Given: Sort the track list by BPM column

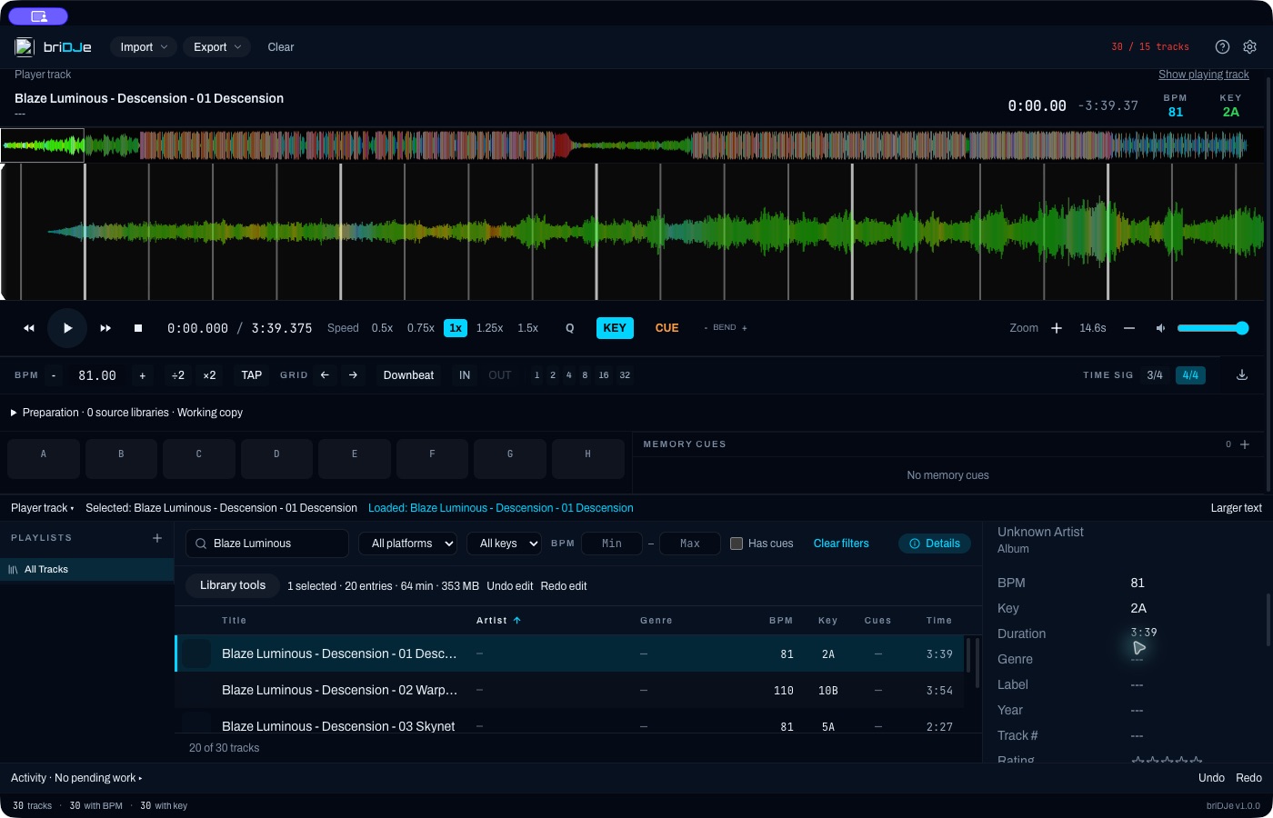Looking at the screenshot, I should pos(781,621).
